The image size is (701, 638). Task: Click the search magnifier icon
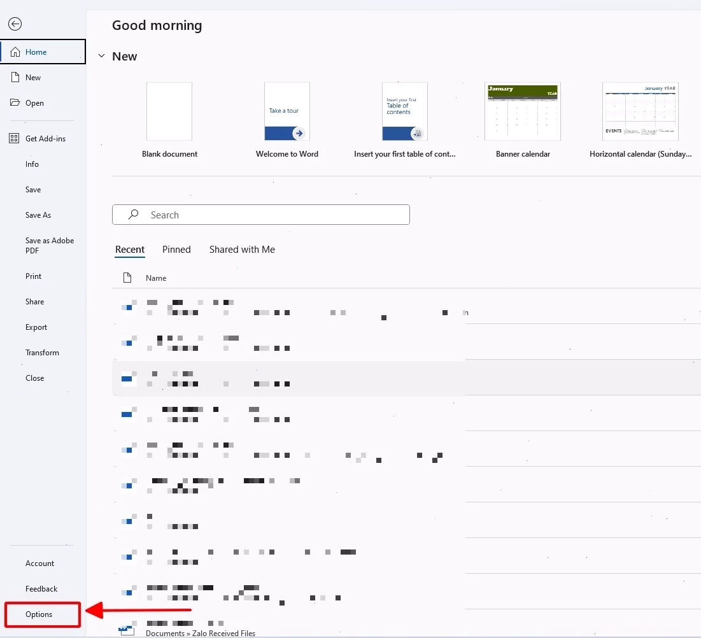133,214
